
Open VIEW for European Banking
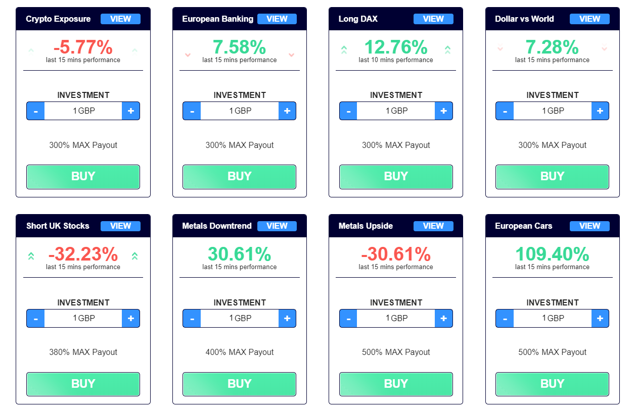(x=277, y=19)
